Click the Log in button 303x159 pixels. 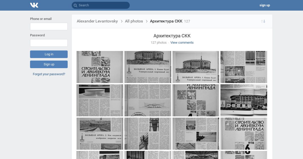(49, 54)
